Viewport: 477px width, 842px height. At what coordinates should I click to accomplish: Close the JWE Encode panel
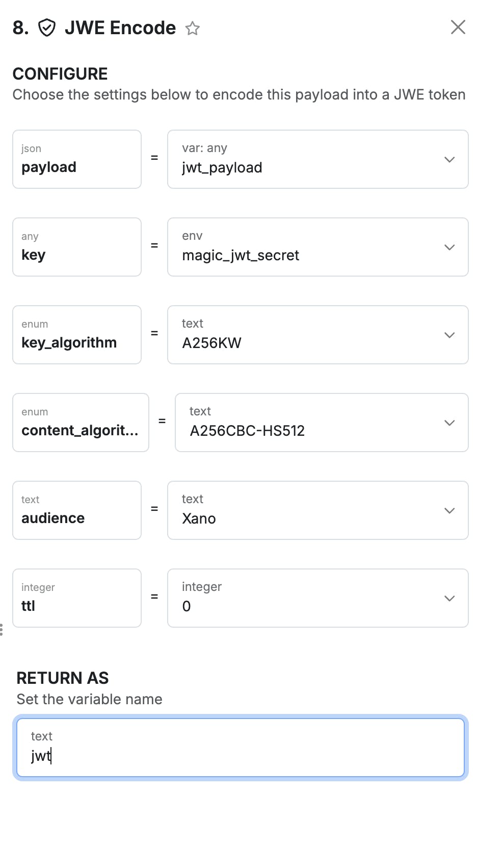(458, 27)
